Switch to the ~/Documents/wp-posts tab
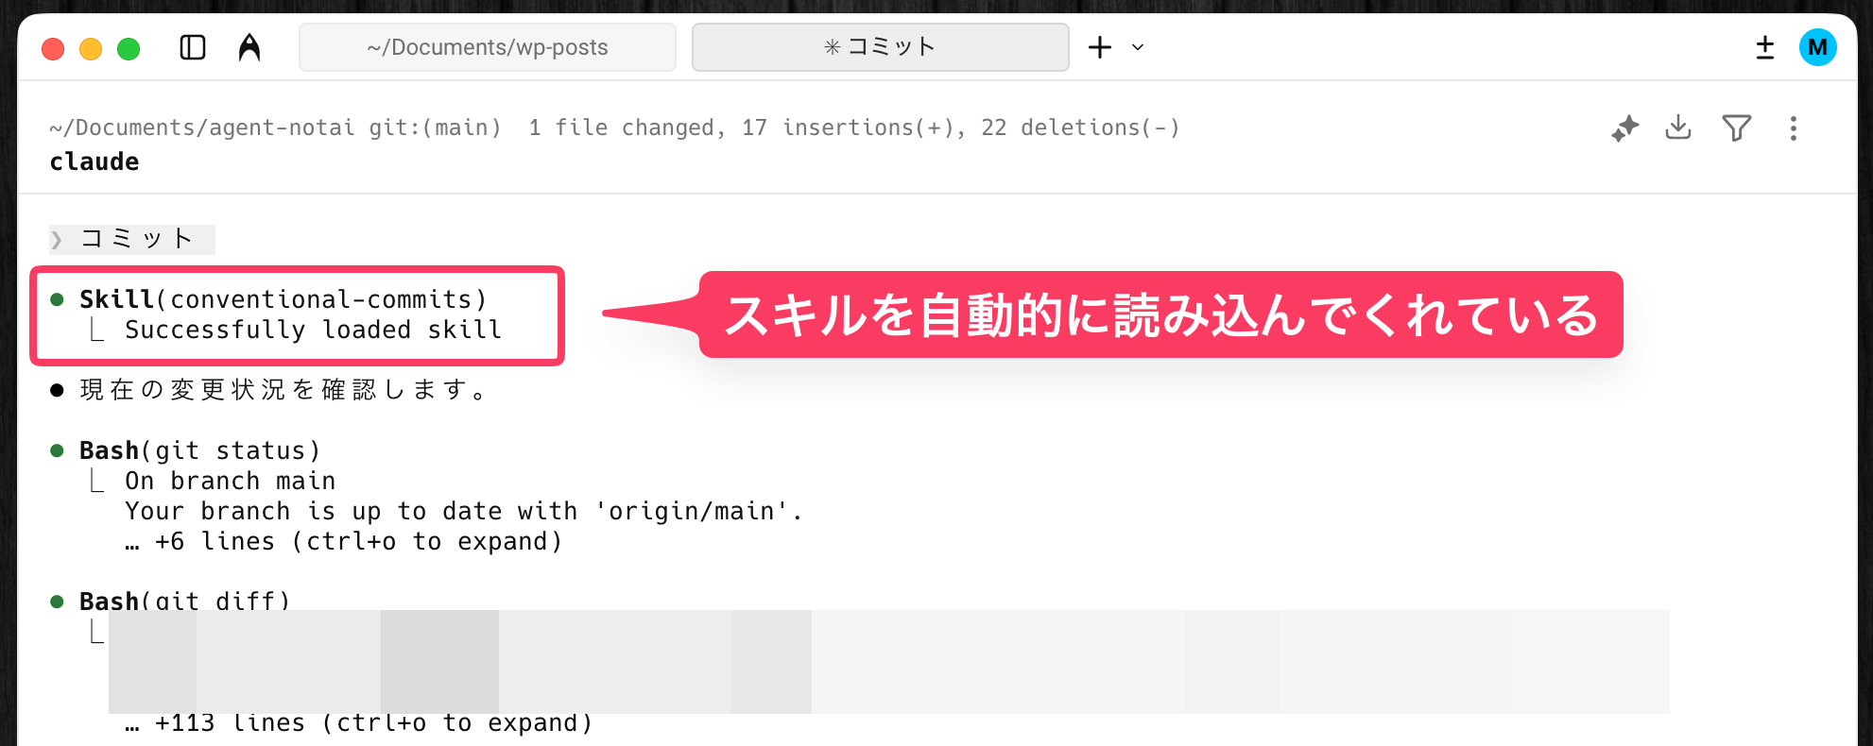This screenshot has height=746, width=1873. (488, 47)
